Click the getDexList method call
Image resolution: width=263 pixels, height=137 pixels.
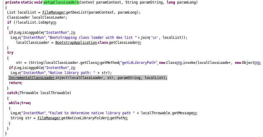click(76, 12)
